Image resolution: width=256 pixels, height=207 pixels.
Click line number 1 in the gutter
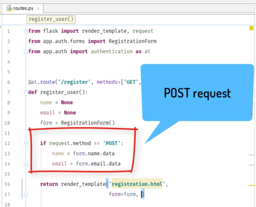click(x=9, y=31)
